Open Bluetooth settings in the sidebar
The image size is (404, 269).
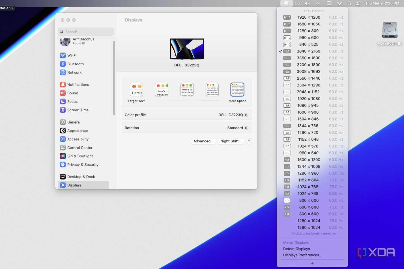75,64
